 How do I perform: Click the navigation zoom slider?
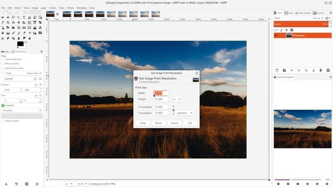[x=298, y=180]
